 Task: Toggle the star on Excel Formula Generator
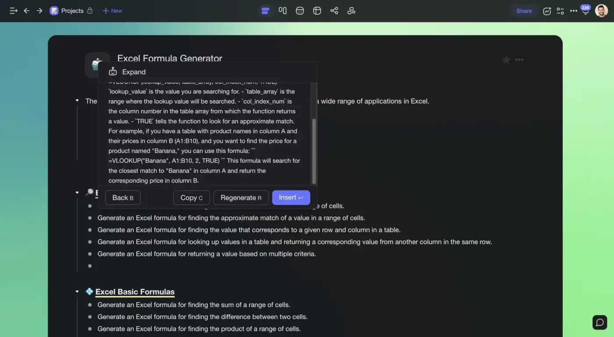(x=506, y=60)
